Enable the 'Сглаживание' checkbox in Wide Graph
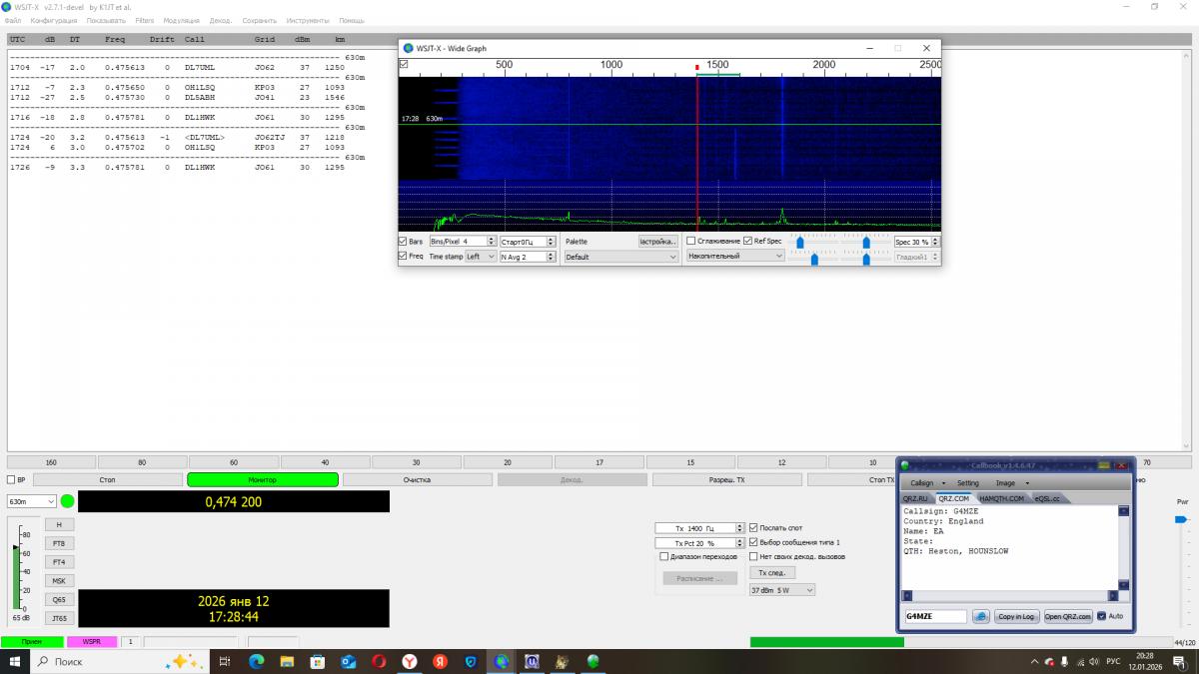This screenshot has width=1199, height=674. coord(691,241)
